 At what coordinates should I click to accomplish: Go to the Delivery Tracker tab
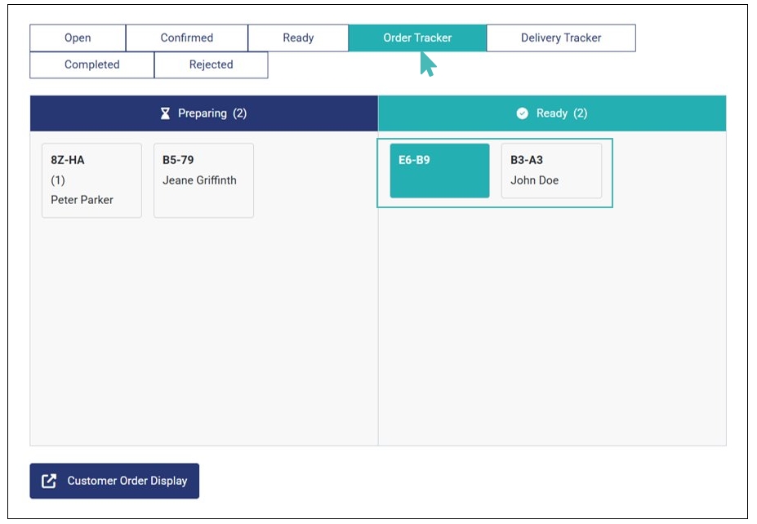[x=561, y=38]
